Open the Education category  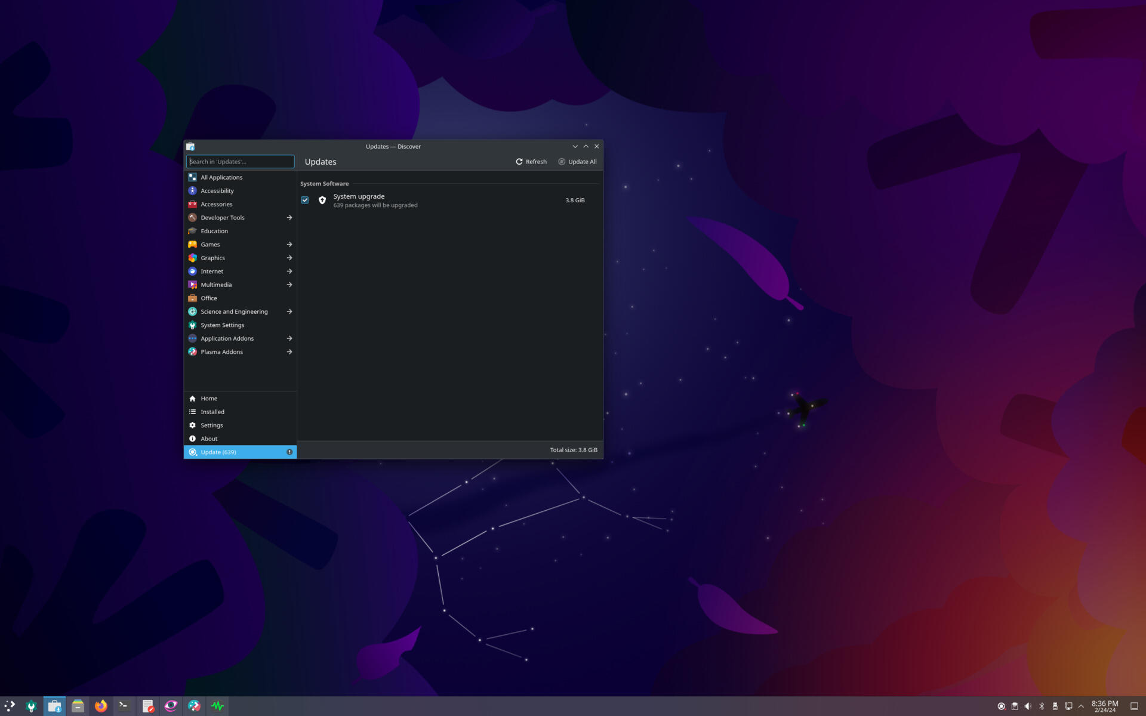(240, 231)
